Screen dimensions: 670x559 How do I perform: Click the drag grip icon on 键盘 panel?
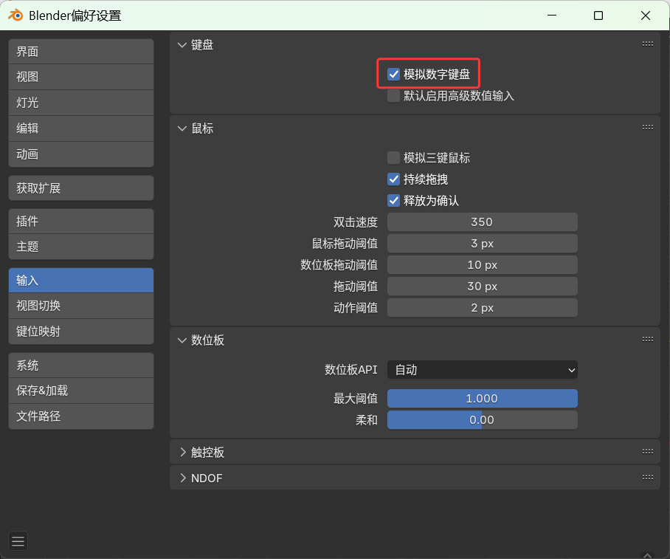(x=647, y=44)
